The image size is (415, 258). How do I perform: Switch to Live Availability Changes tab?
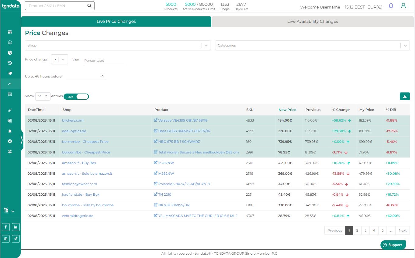pyautogui.click(x=313, y=21)
